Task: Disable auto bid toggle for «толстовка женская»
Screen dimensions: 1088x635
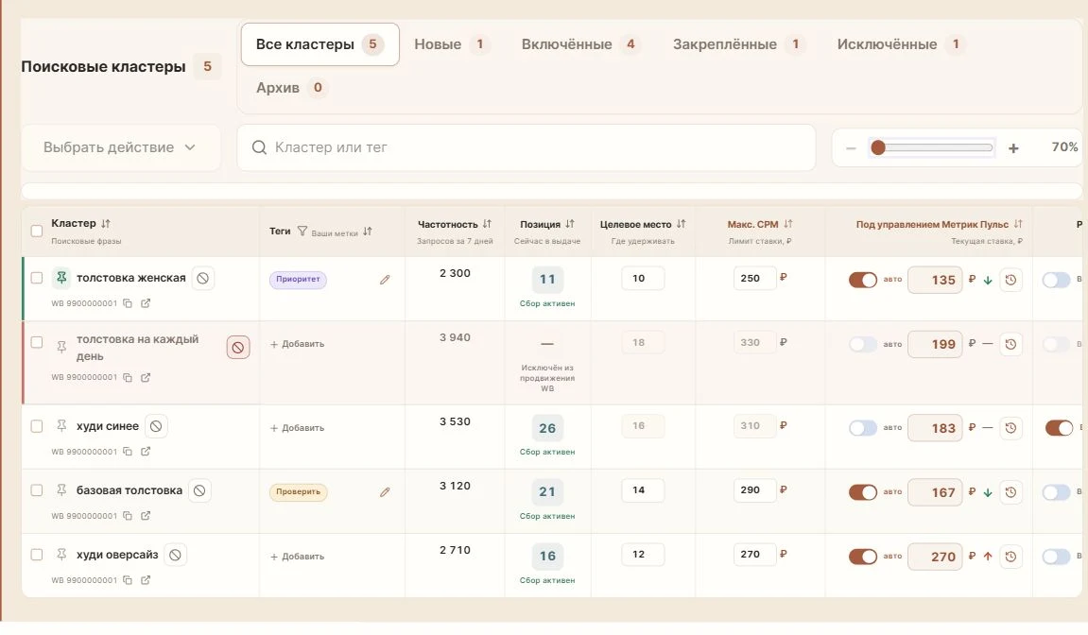Action: point(862,280)
